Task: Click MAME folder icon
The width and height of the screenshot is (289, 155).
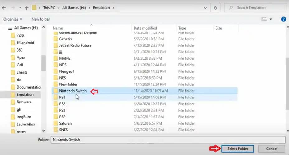Action: click(x=55, y=58)
